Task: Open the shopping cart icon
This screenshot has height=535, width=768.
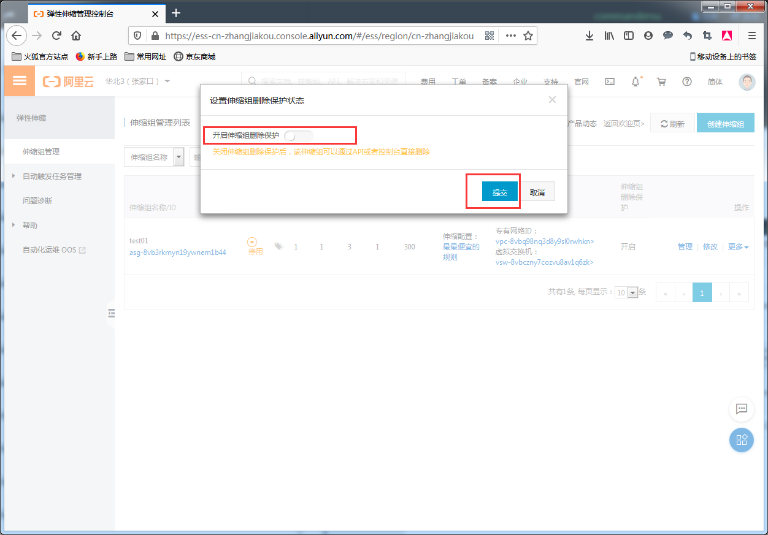Action: click(661, 82)
